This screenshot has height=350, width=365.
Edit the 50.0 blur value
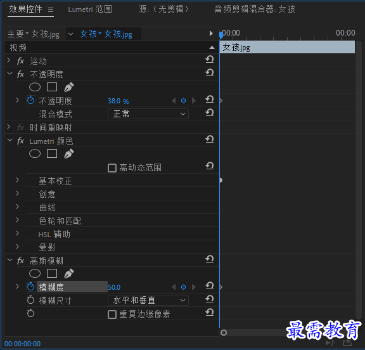[x=114, y=287]
